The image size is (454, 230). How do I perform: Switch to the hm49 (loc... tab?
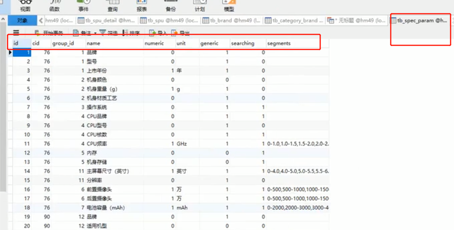coord(59,20)
